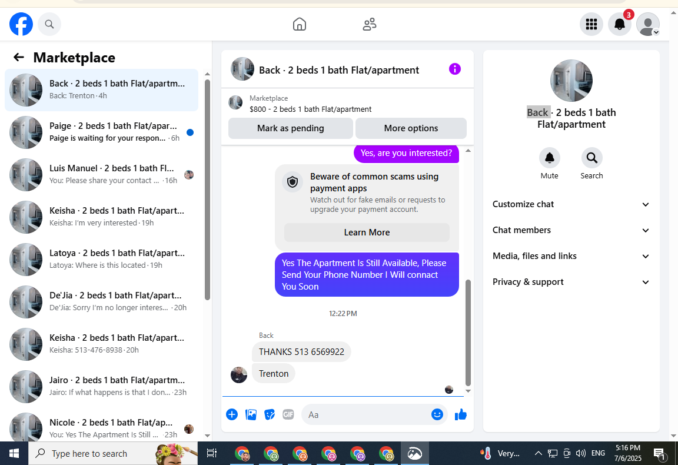This screenshot has width=678, height=465.
Task: Click the chat messages scrollbar thumb
Action: [x=468, y=332]
